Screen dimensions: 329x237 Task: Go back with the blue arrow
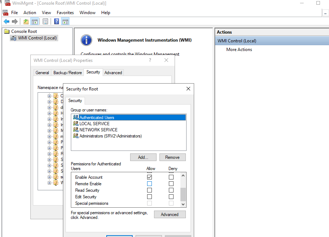tap(7, 21)
